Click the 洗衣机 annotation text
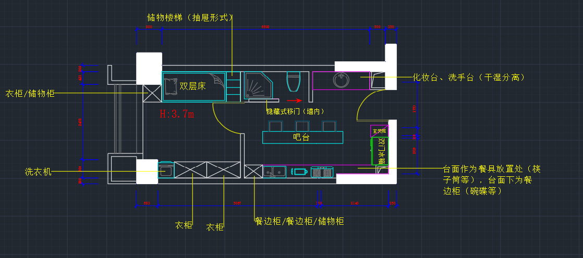Viewport: 583px width, 258px height. 38,172
